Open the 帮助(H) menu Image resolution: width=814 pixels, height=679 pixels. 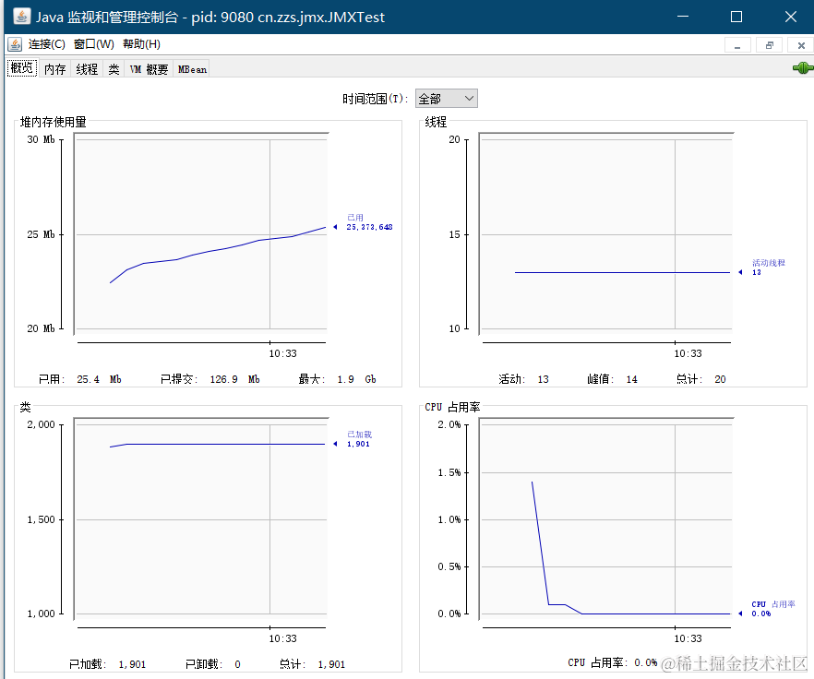[x=142, y=44]
